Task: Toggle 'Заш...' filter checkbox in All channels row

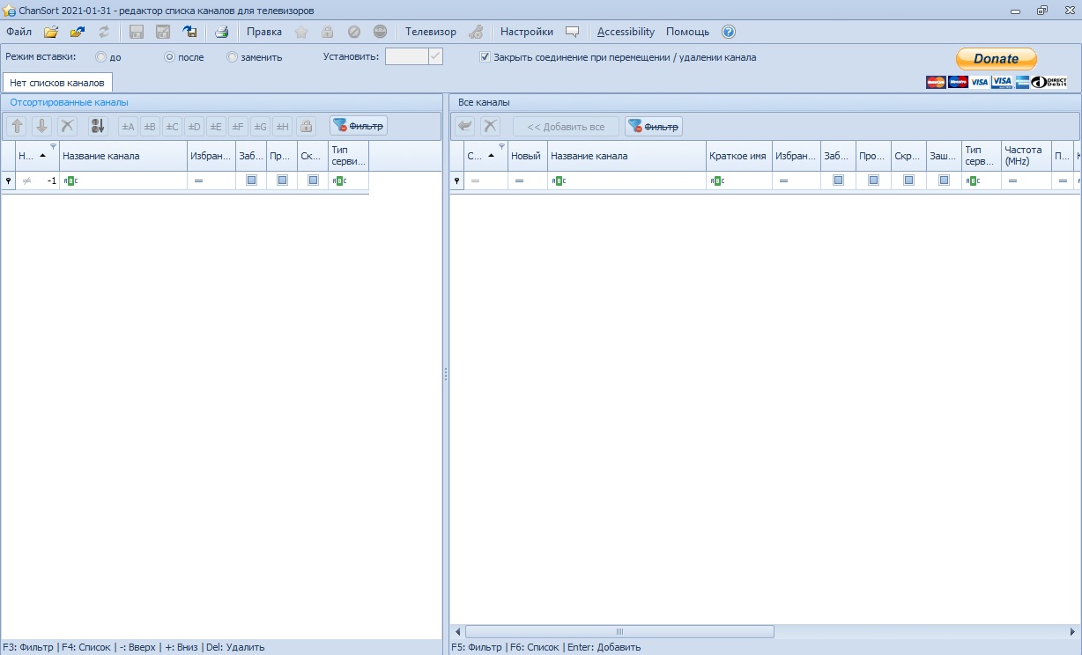Action: coord(944,180)
